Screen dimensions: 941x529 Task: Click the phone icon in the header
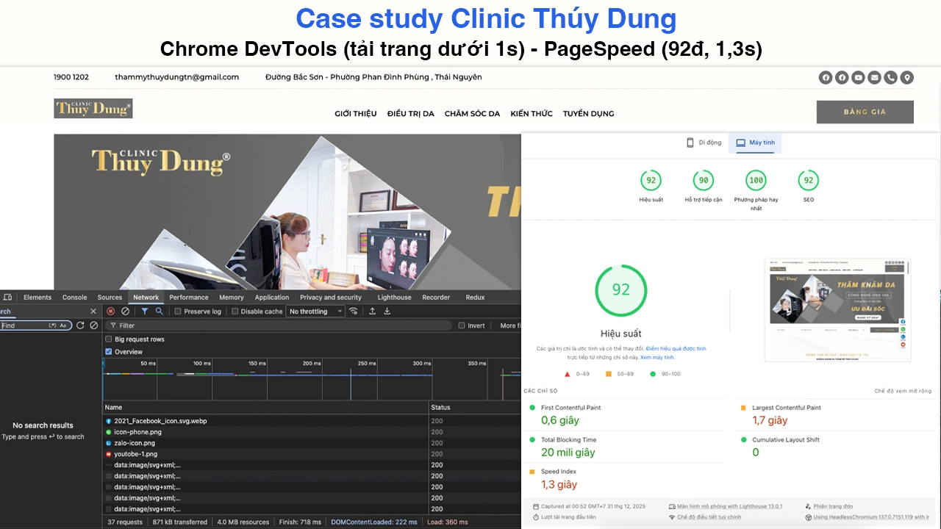[x=890, y=77]
